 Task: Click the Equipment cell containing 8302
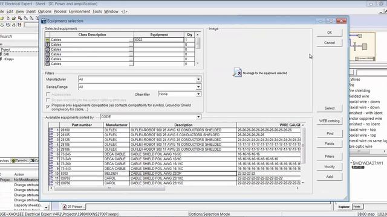pyautogui.click(x=159, y=40)
